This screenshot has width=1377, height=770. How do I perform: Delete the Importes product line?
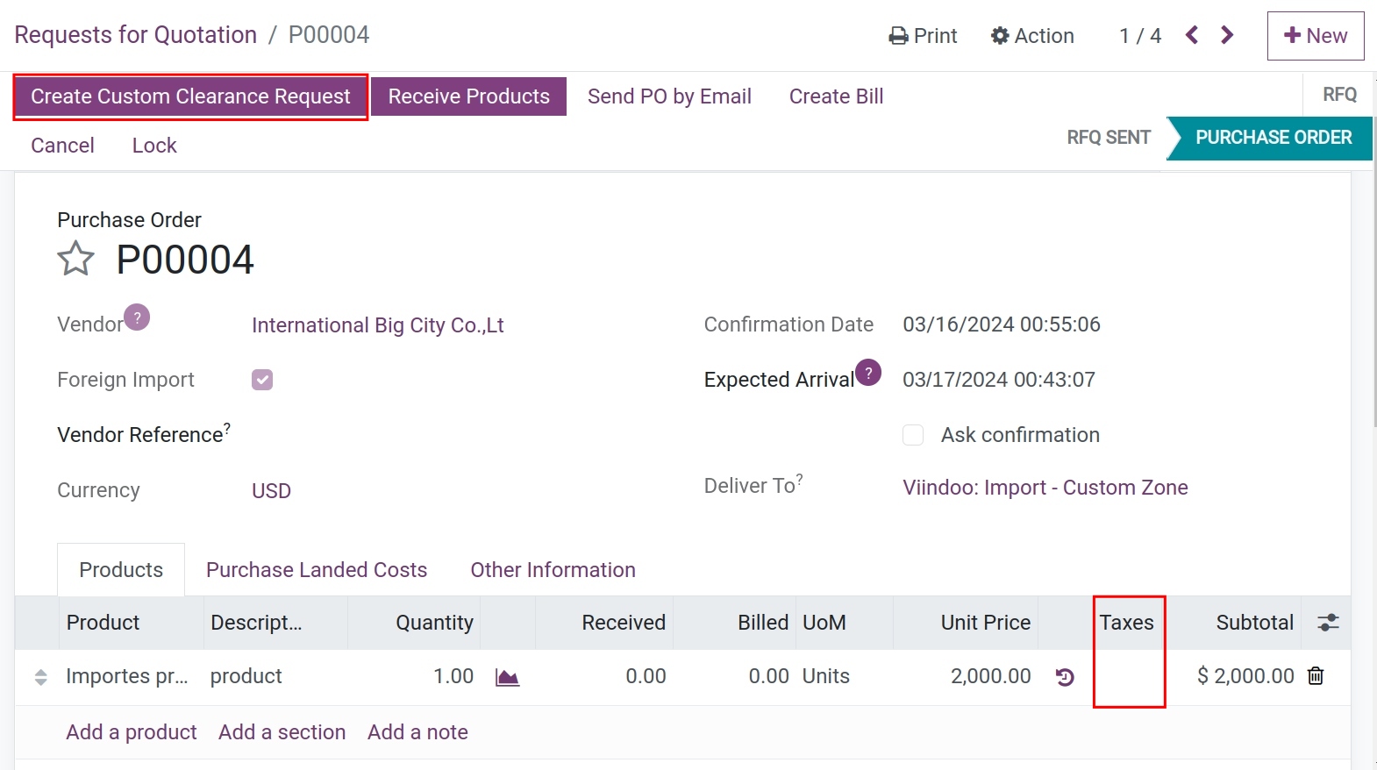tap(1316, 675)
